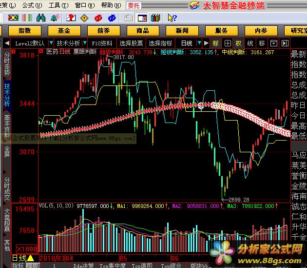Click the 债券 yellow button
This screenshot has height=268, width=307.
point(104,31)
